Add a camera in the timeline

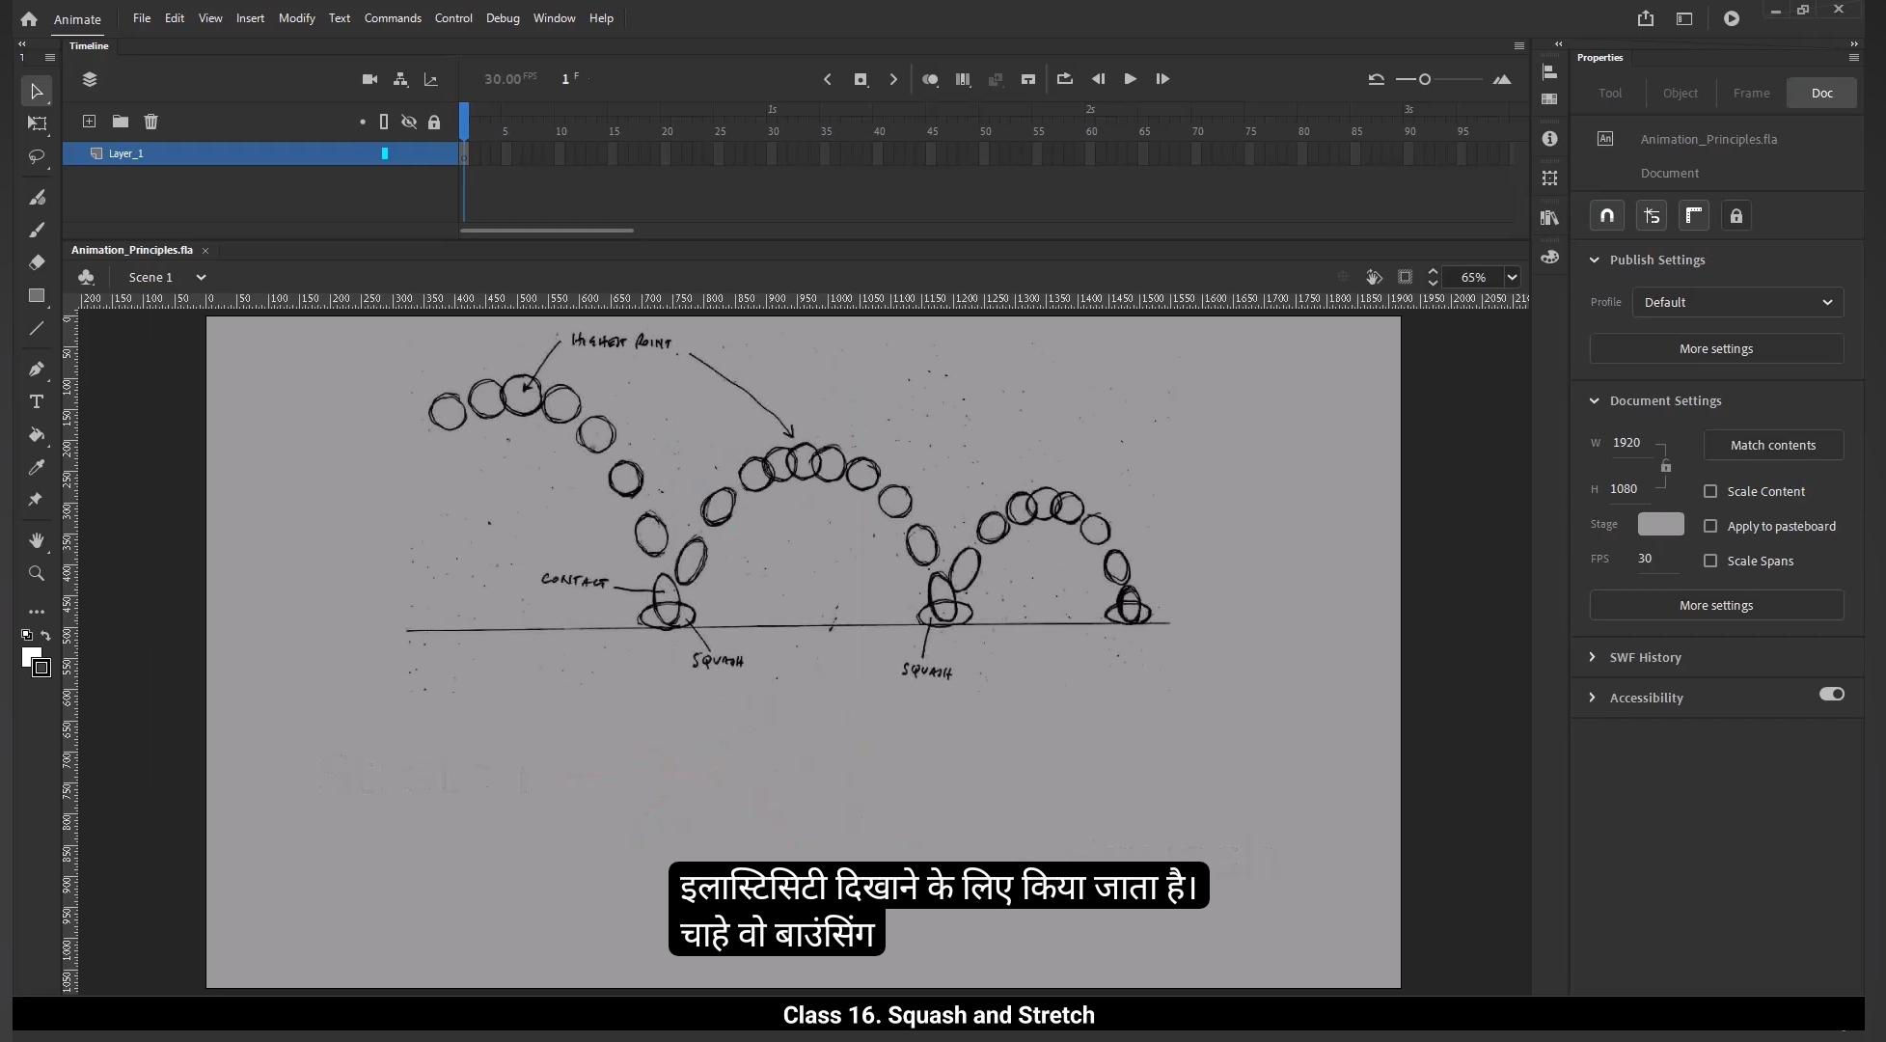pos(369,79)
